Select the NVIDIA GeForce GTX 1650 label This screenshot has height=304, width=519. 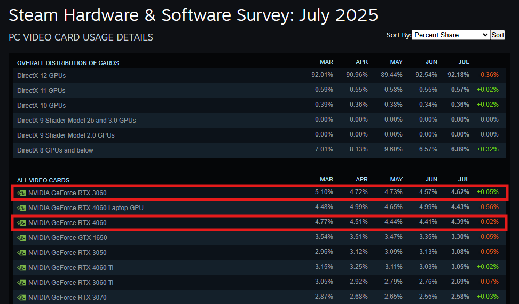[67, 237]
